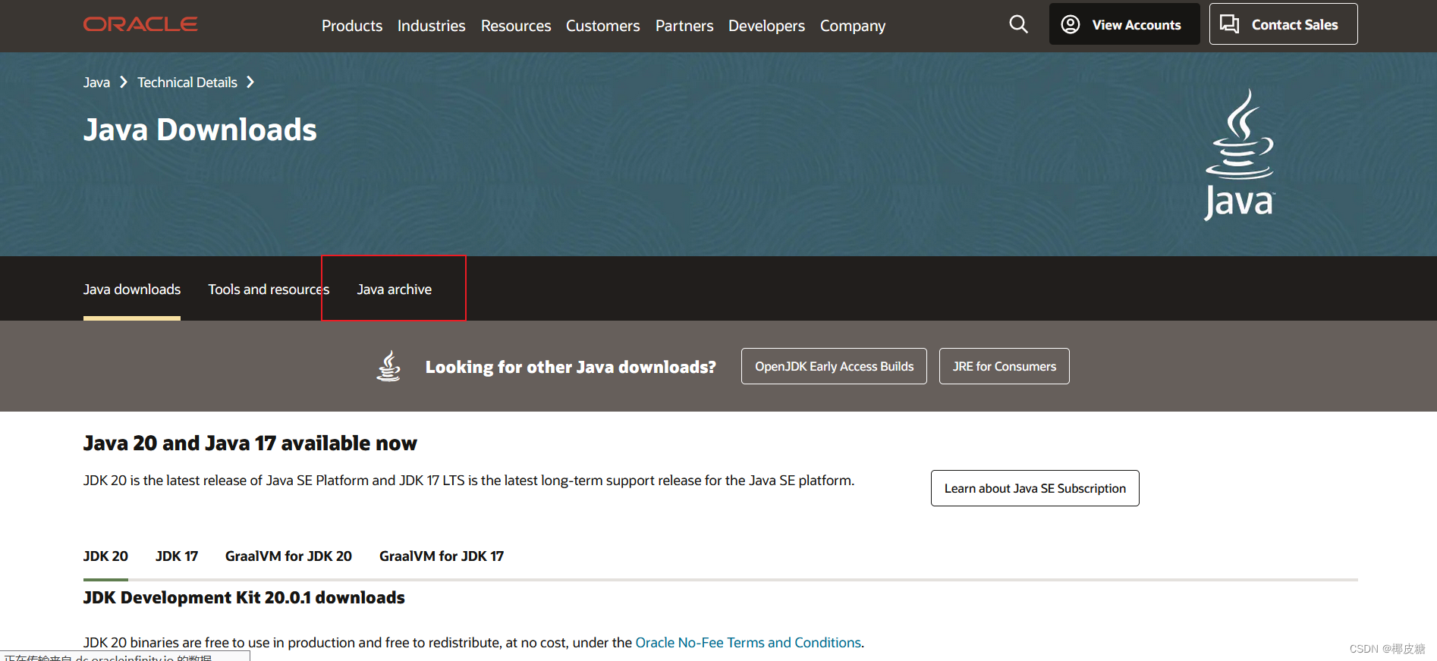Go to Technical Details breadcrumb link
This screenshot has height=661, width=1437.
pos(187,83)
